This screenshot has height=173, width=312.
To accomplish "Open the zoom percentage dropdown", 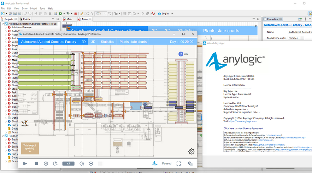I will (105, 14).
